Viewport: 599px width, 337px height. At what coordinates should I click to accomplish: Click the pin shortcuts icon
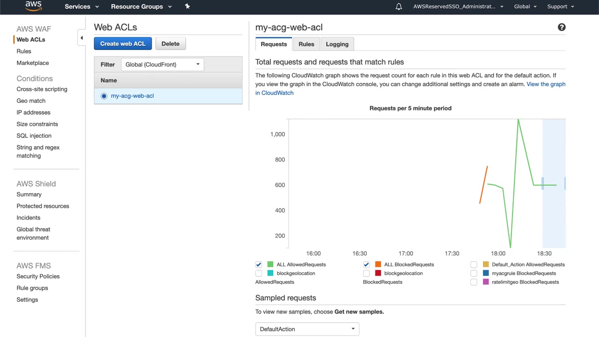[x=187, y=7]
